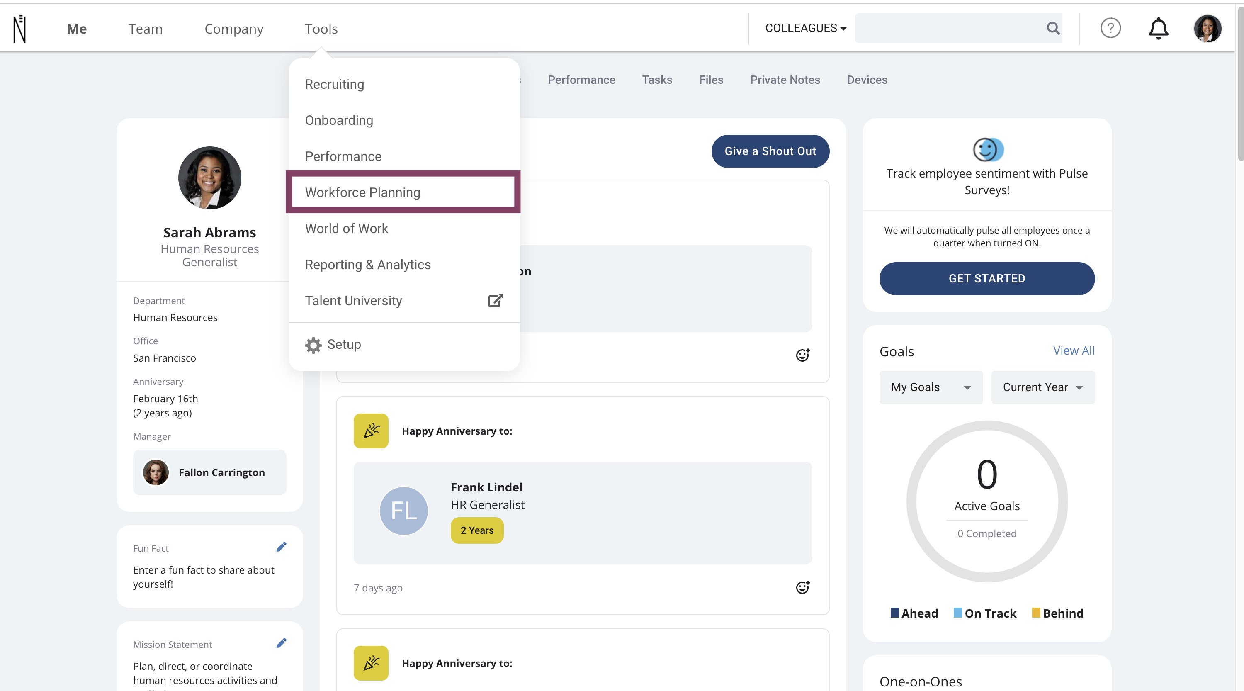1244x691 pixels.
Task: Click the FL initials avatar
Action: tap(404, 511)
